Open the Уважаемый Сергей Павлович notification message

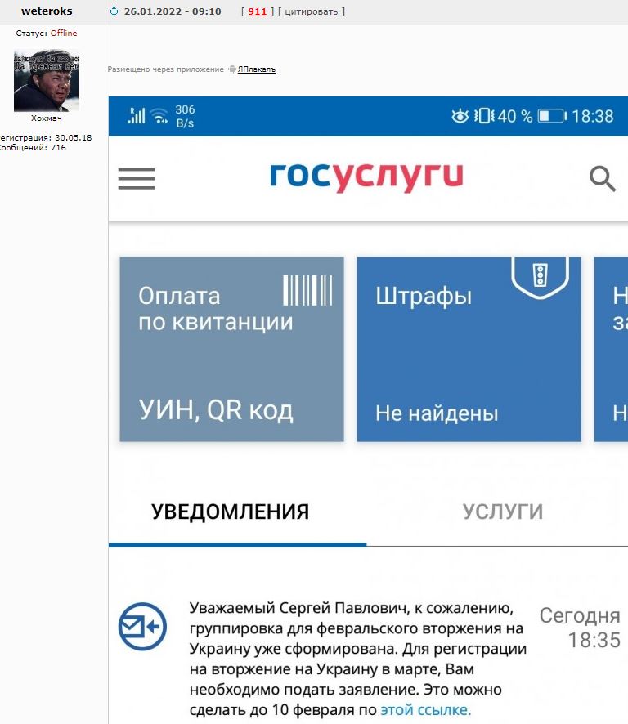pos(358,659)
